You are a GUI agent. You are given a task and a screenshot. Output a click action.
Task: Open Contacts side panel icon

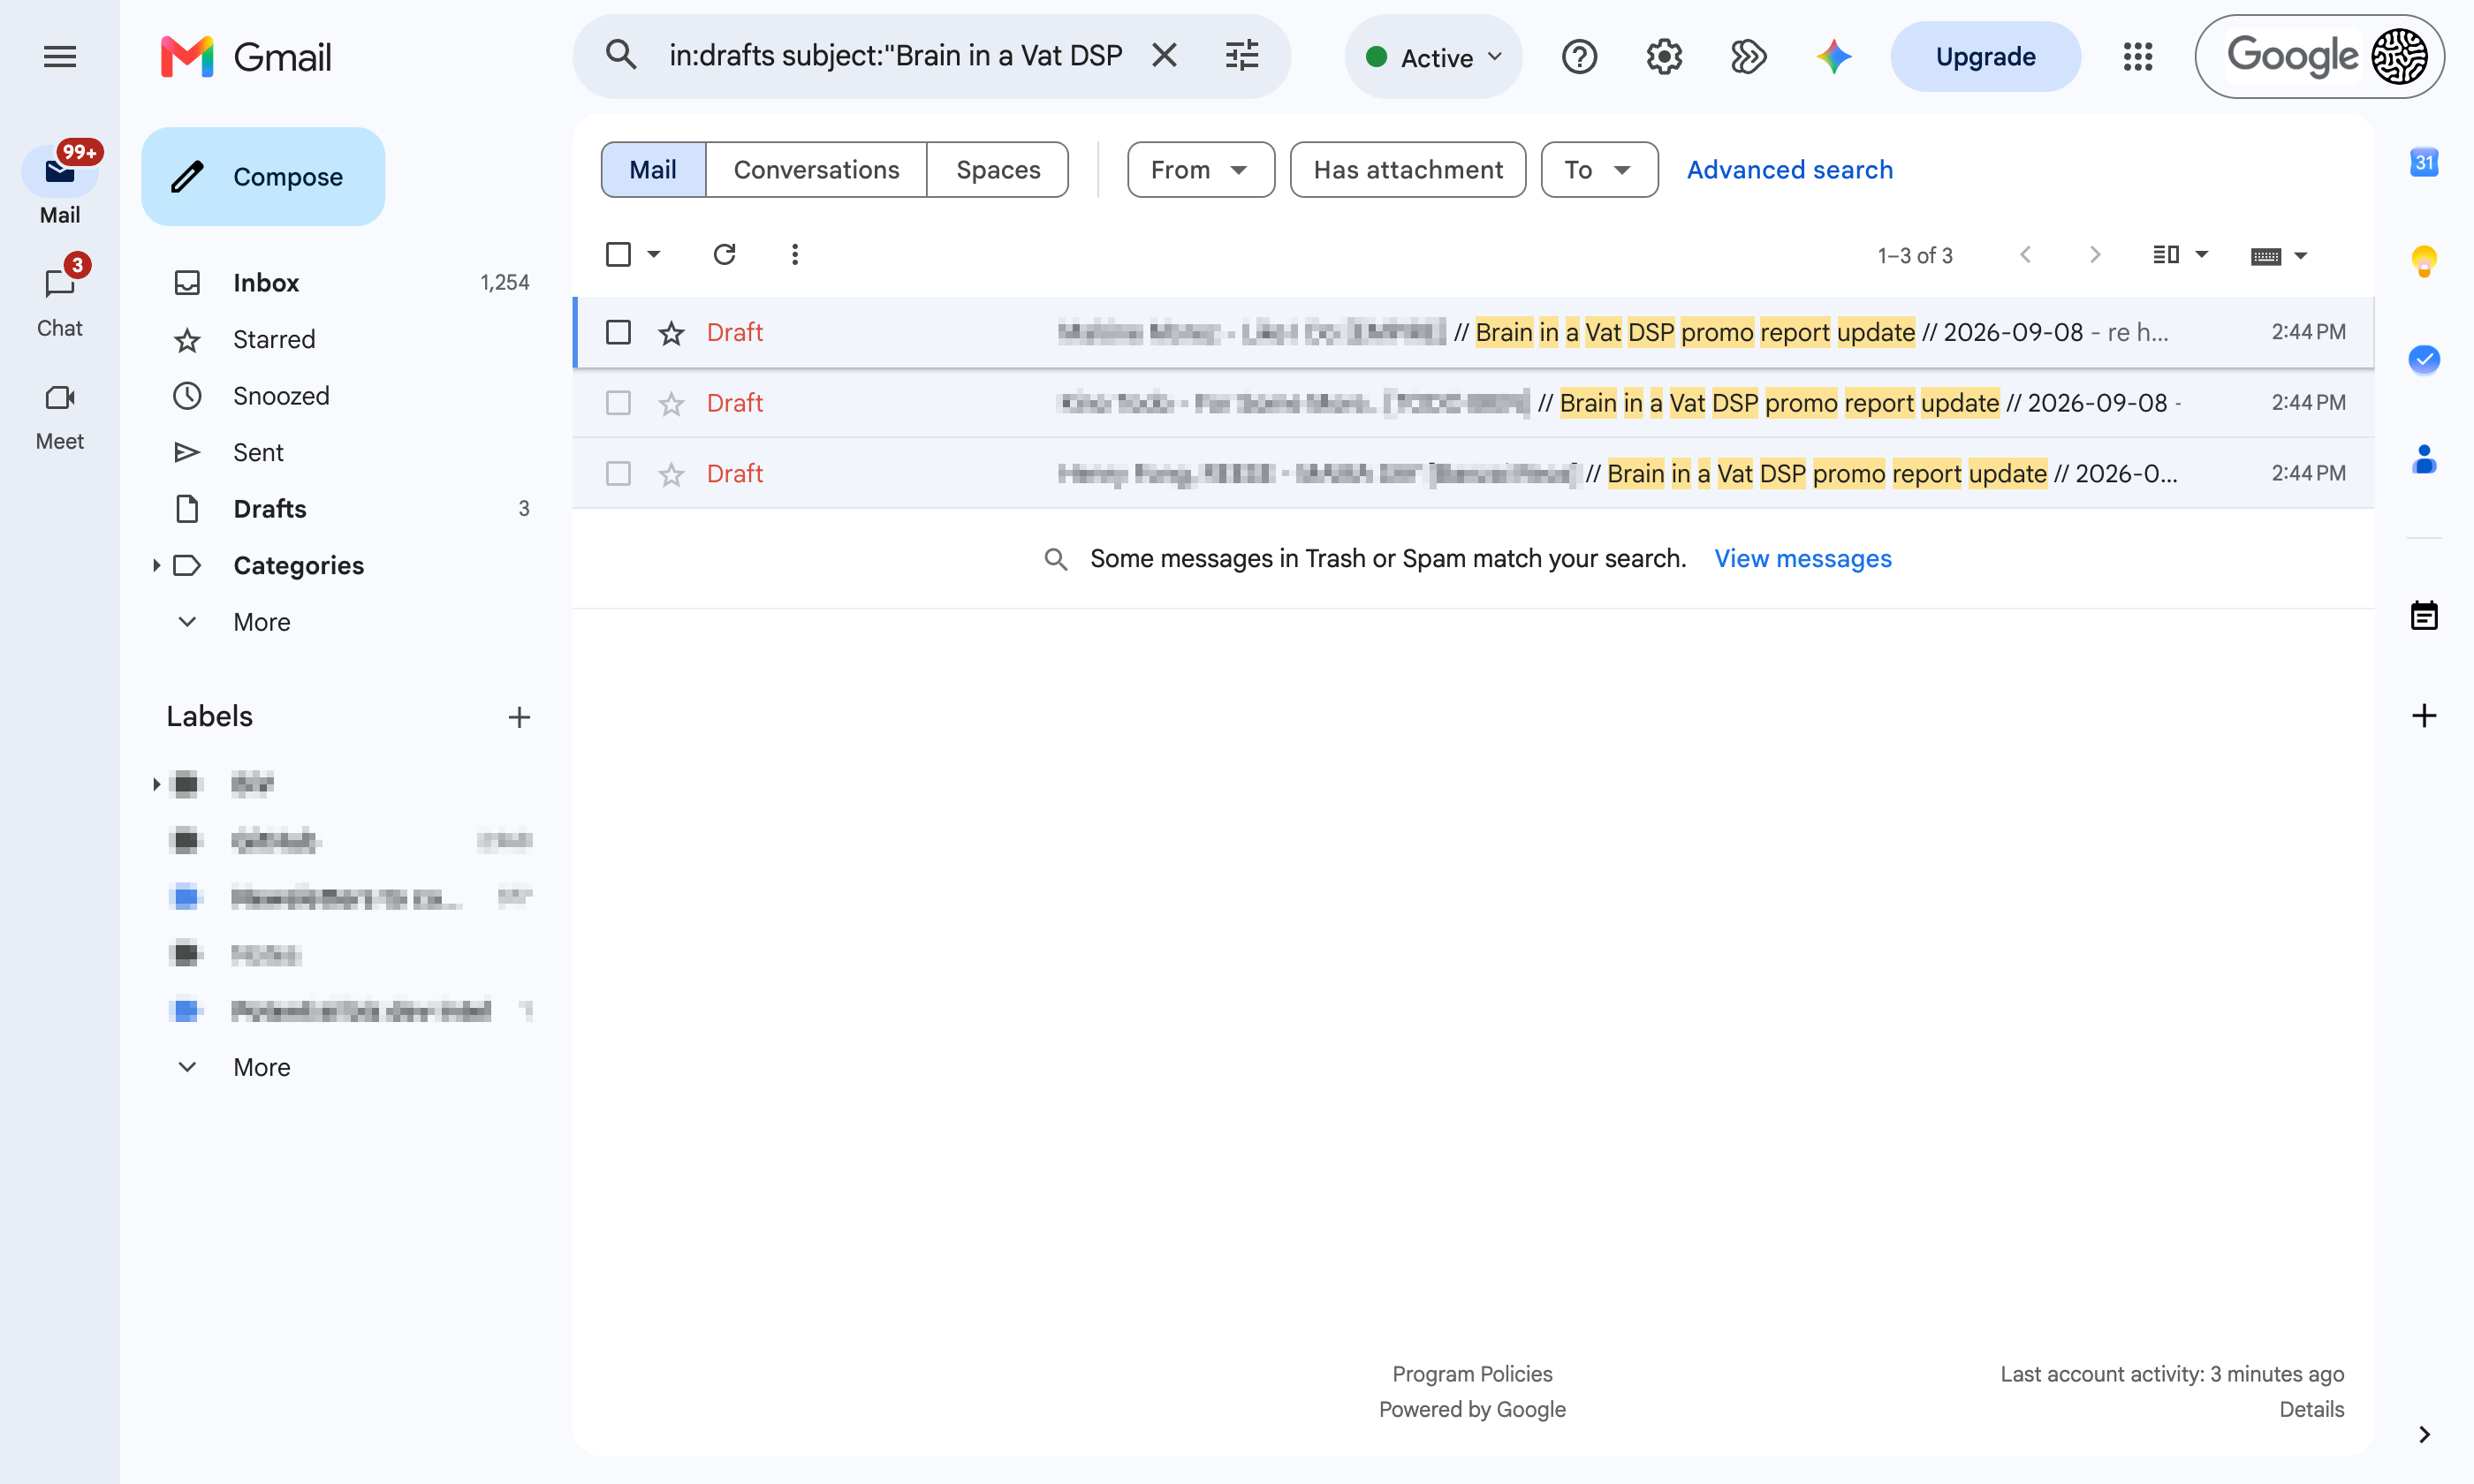click(x=2424, y=459)
